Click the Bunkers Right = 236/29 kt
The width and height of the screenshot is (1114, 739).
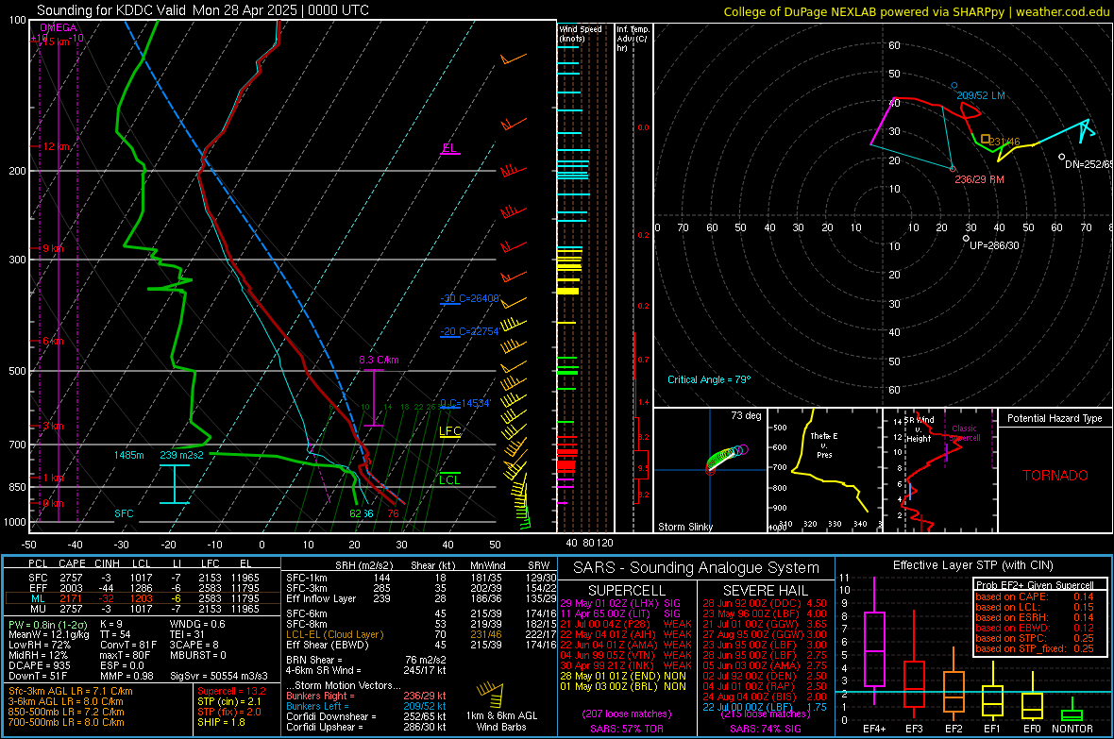(366, 696)
